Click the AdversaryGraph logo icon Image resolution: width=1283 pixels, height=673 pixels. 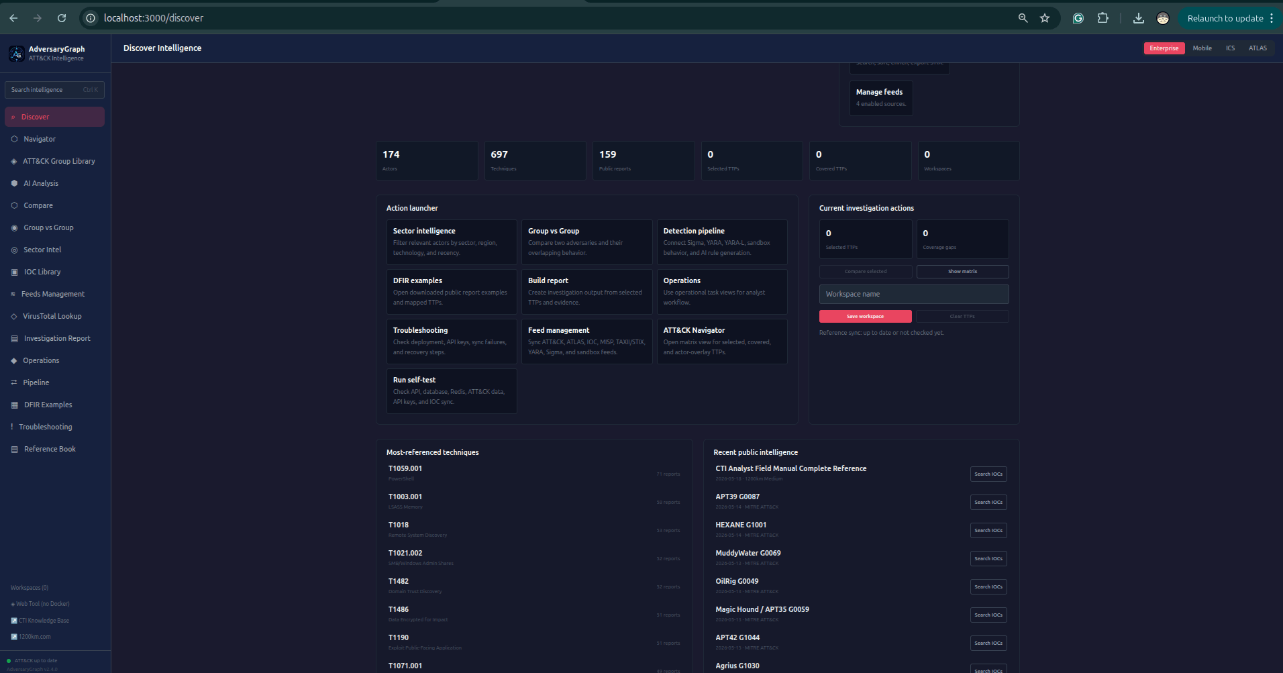click(x=17, y=53)
